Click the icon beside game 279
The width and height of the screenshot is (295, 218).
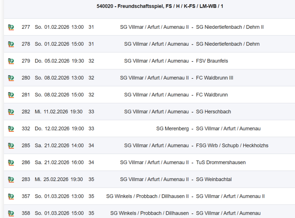pyautogui.click(x=11, y=61)
